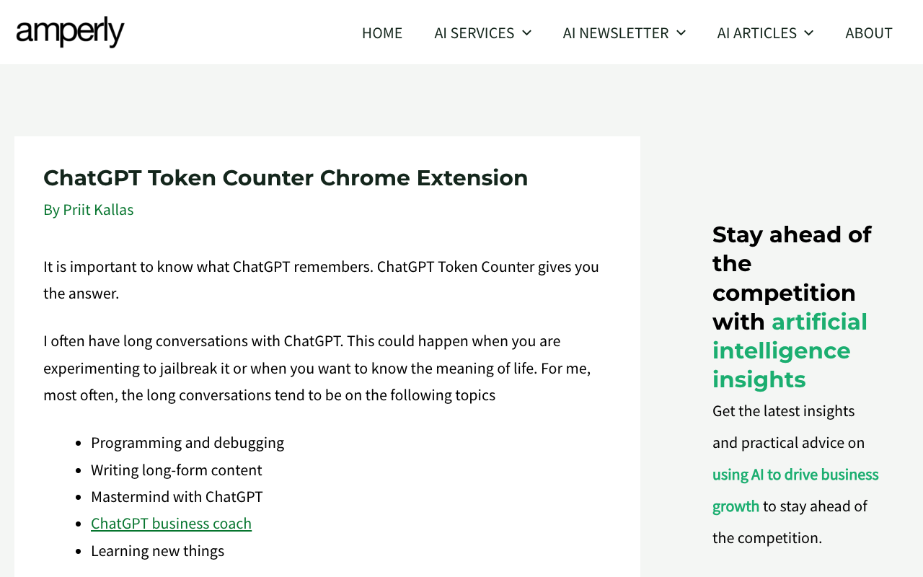The width and height of the screenshot is (923, 577).
Task: Navigate to the HOME menu item
Action: (382, 32)
